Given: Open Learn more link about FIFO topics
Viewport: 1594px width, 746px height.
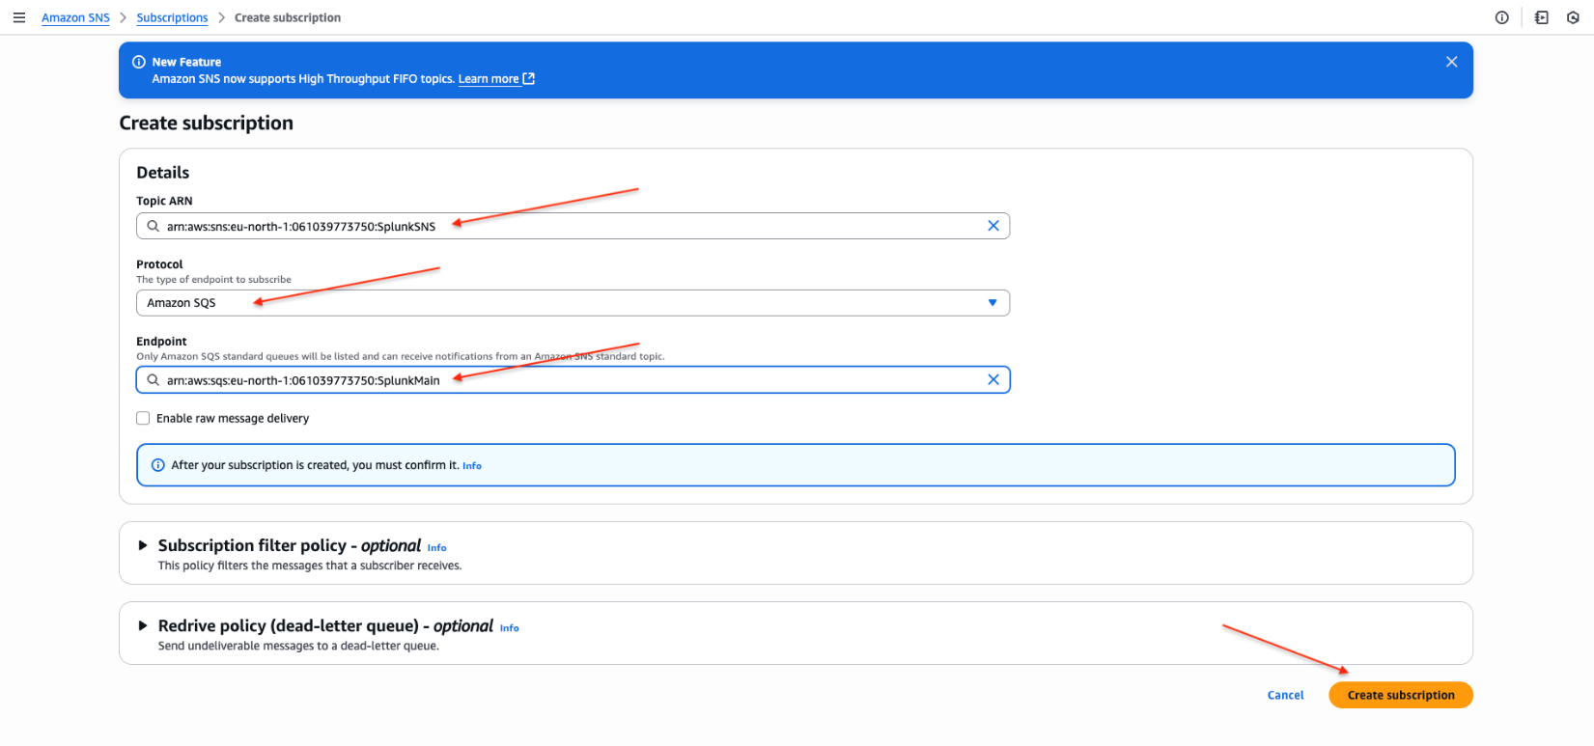Looking at the screenshot, I should pyautogui.click(x=489, y=79).
